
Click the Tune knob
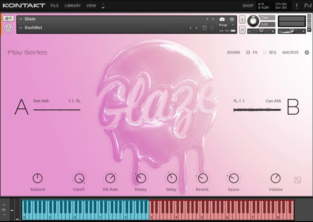[253, 21]
